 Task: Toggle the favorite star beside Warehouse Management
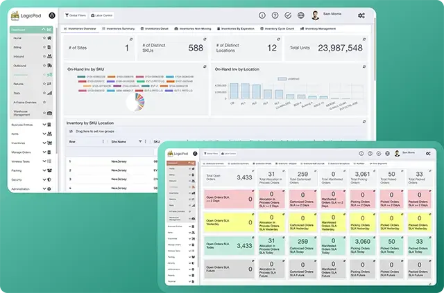pos(44,113)
